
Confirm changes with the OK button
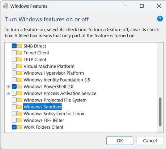tap(120, 141)
